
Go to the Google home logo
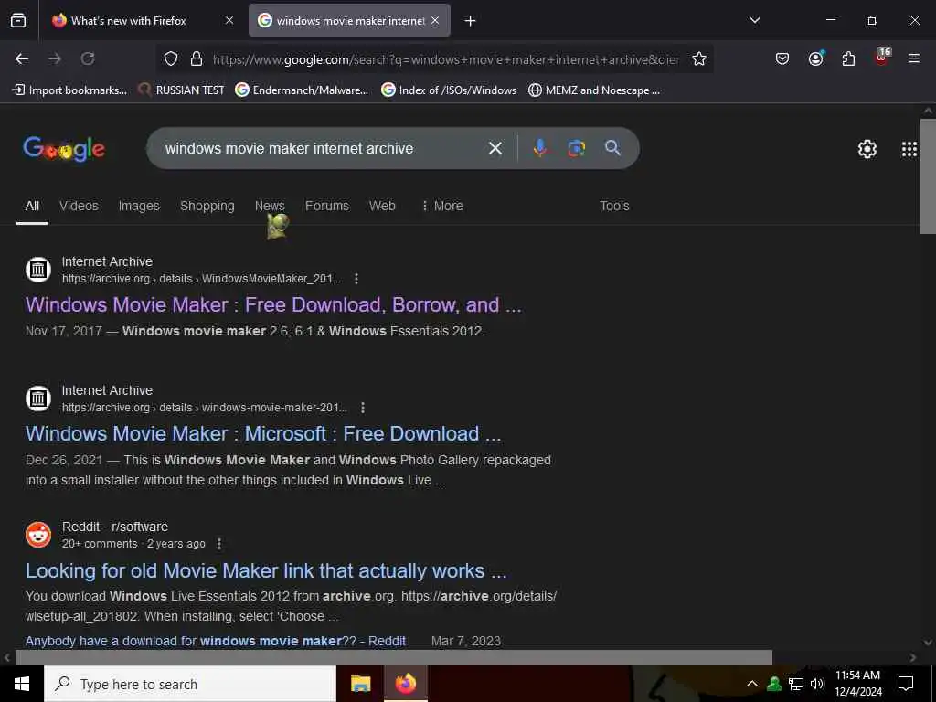[64, 149]
